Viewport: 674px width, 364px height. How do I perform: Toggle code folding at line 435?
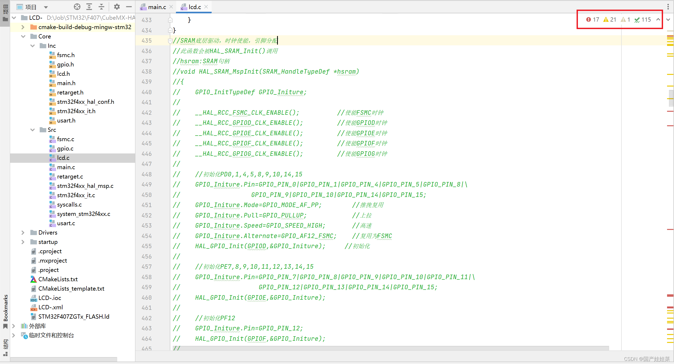(x=170, y=41)
